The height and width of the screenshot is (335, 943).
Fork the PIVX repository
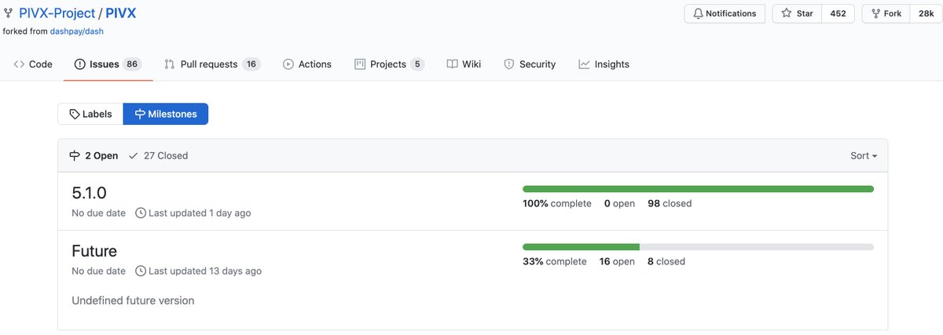[886, 13]
